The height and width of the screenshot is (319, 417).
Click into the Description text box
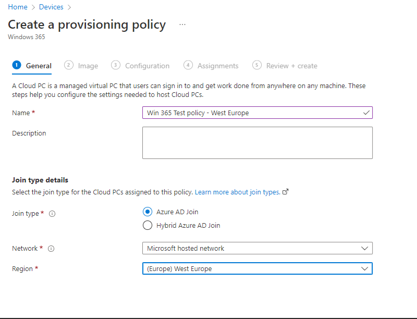pos(257,142)
